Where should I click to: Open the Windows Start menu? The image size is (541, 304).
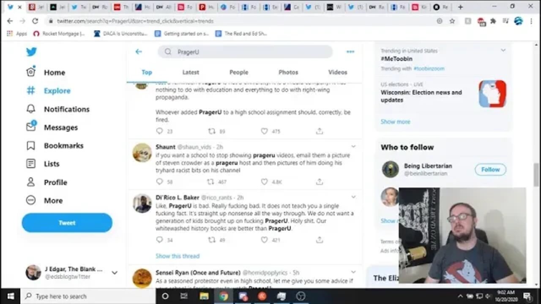point(10,296)
